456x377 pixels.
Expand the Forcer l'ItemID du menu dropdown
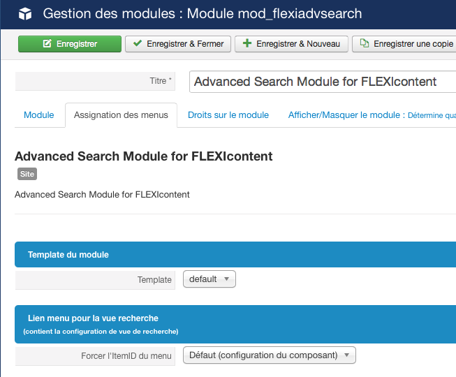click(270, 355)
